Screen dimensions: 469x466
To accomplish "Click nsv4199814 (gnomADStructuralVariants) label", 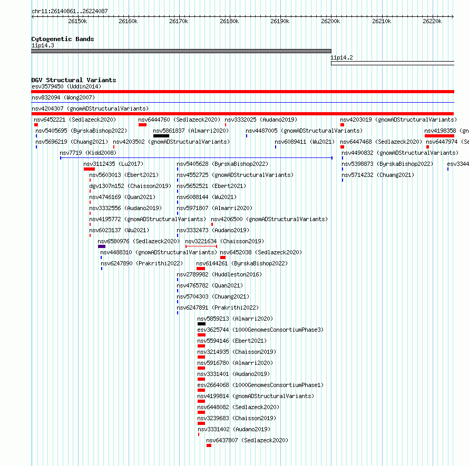I will click(x=256, y=396).
